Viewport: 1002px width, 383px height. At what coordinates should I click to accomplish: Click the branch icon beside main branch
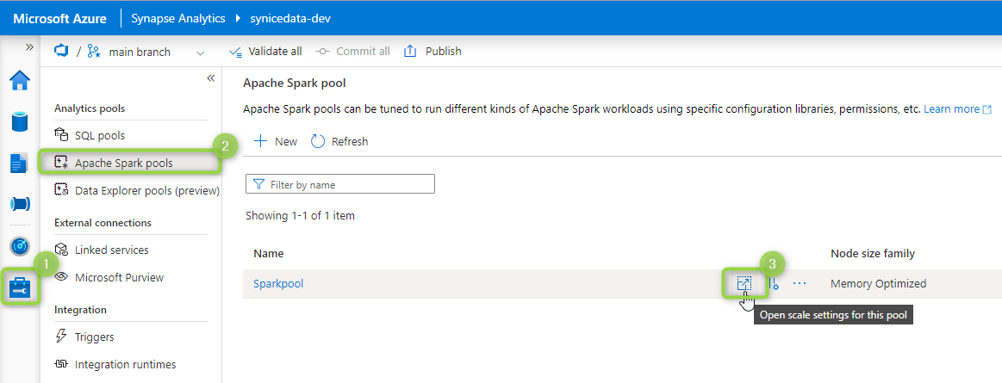[94, 51]
